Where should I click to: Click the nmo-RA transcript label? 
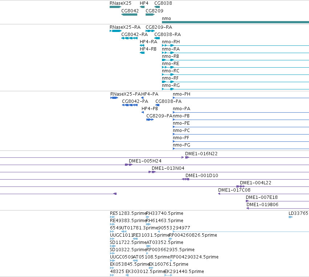pos(171,49)
